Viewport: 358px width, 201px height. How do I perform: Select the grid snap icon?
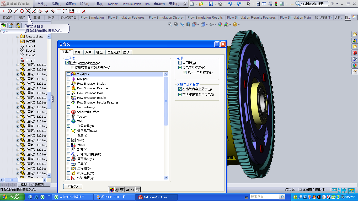click(78, 11)
